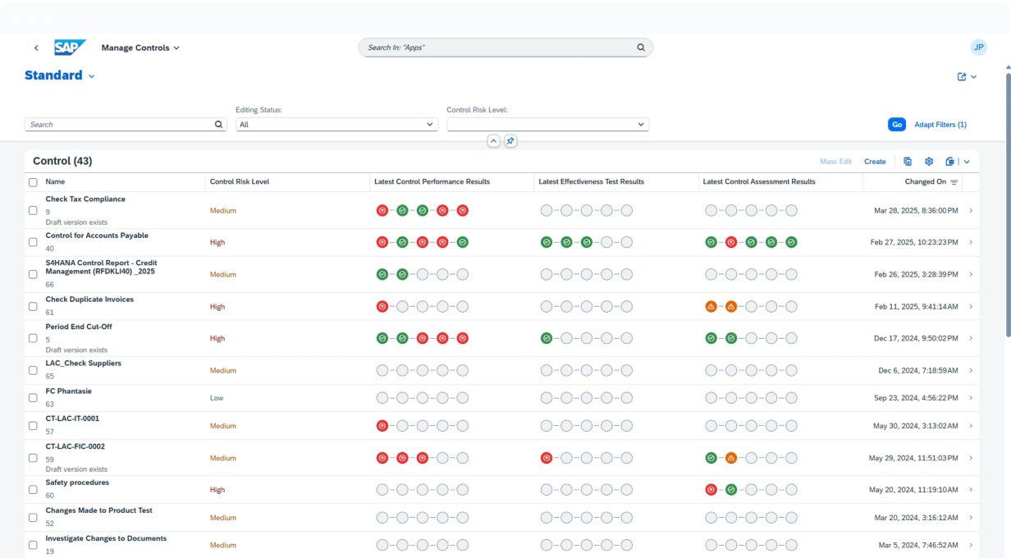Tick the Check Duplicate Invoices row checkbox
1011x558 pixels.
(33, 307)
